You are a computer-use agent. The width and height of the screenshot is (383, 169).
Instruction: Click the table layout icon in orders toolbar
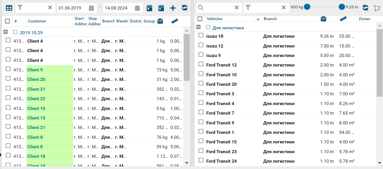(9, 8)
